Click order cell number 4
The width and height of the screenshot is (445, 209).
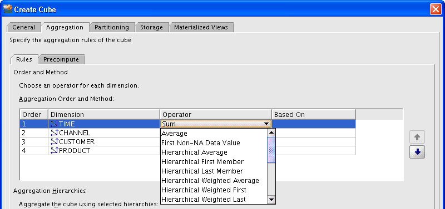(34, 151)
